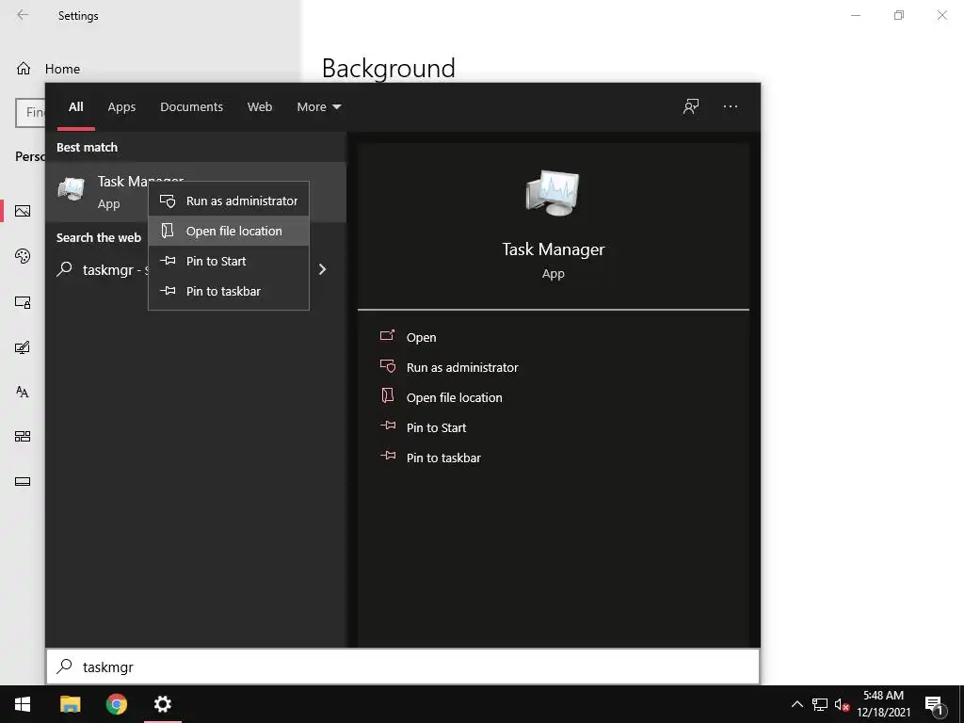Select Pin to Start in context menu
The image size is (964, 723).
coord(229,262)
